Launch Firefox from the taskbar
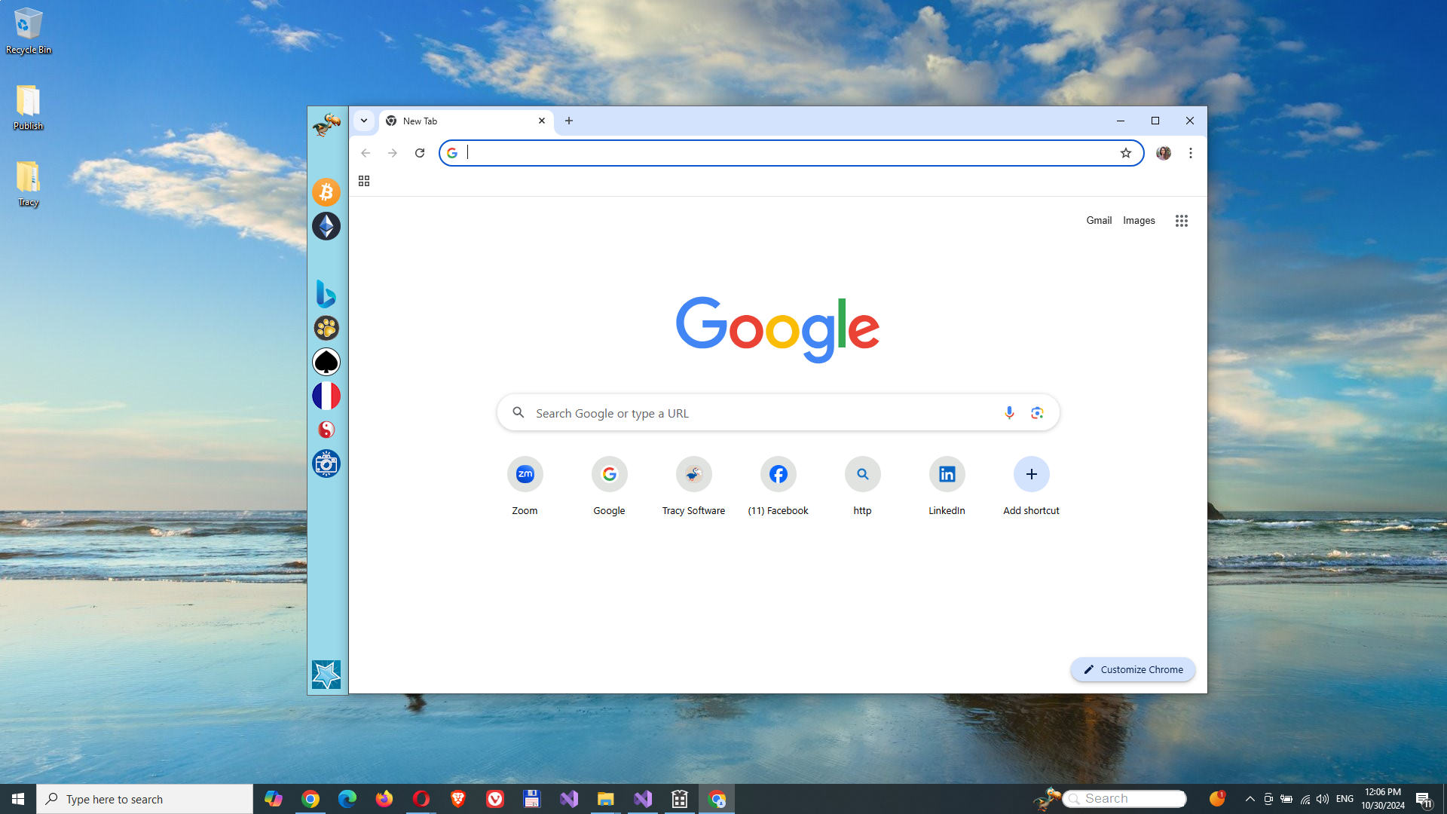 (x=384, y=799)
